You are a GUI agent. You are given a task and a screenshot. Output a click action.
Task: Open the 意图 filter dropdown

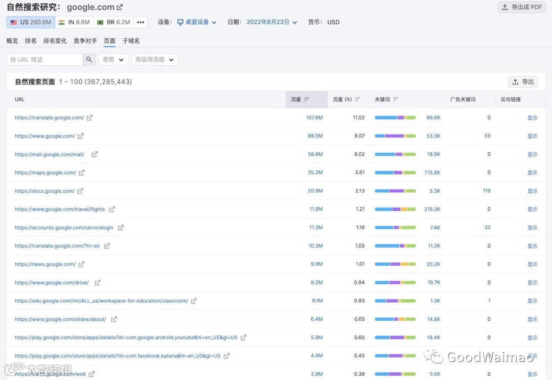pyautogui.click(x=113, y=59)
